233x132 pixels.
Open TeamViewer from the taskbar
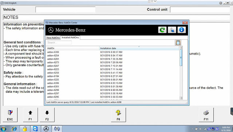tap(35, 129)
